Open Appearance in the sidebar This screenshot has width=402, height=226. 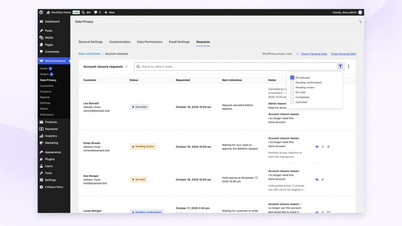coord(53,152)
